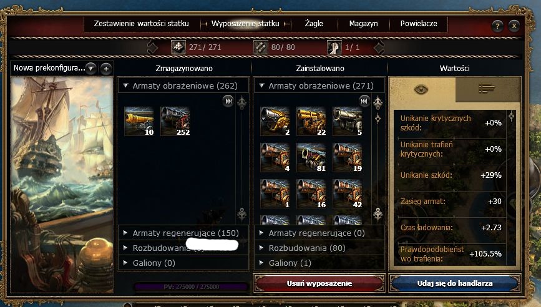The height and width of the screenshot is (307, 541).
Task: Expand installed Galiony (1) section
Action: 319,263
